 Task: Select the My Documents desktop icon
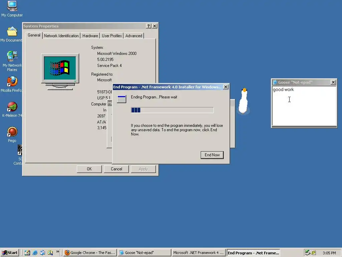11,34
